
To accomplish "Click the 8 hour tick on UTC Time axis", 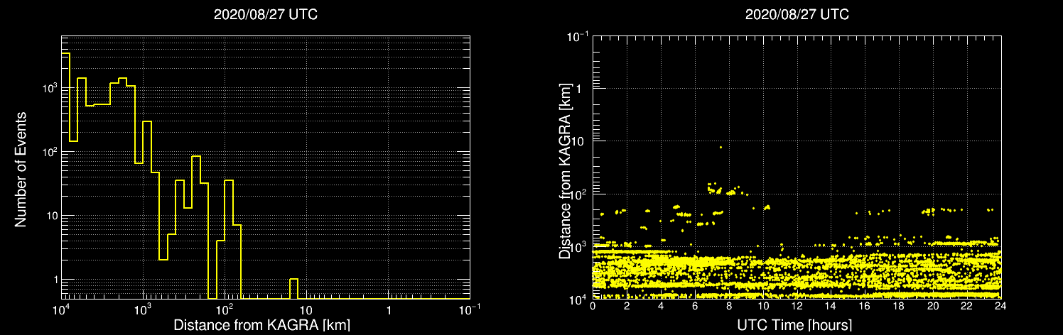I will click(729, 306).
